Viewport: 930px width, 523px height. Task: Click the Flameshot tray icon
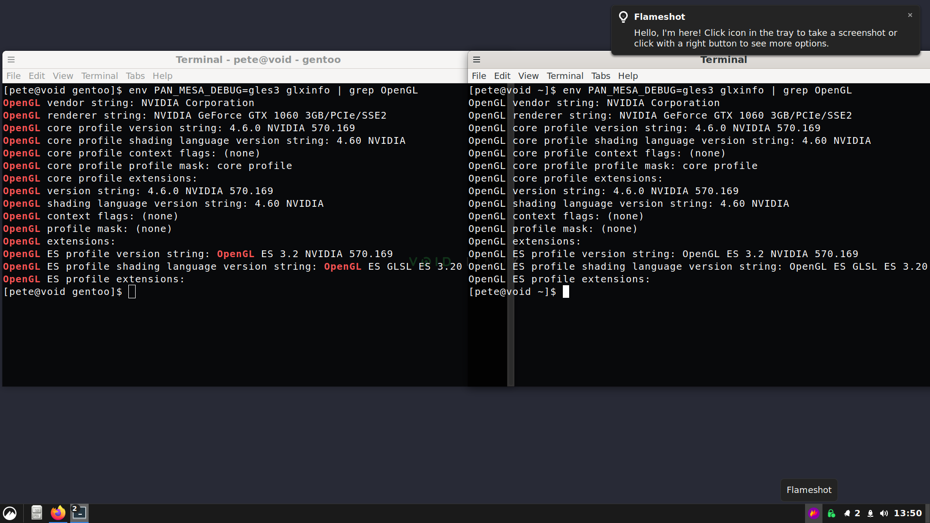coord(813,513)
